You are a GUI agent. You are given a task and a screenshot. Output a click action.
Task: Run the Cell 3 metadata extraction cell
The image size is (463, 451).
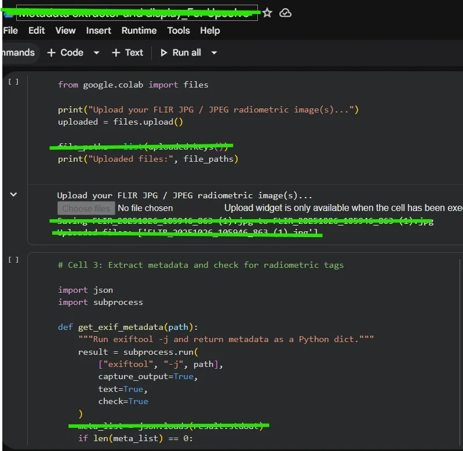point(13,260)
